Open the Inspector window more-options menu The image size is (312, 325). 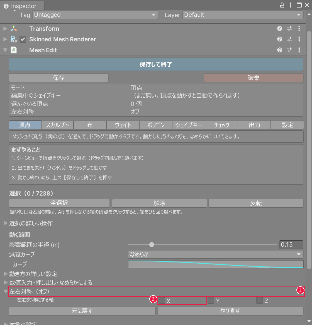coord(291,5)
